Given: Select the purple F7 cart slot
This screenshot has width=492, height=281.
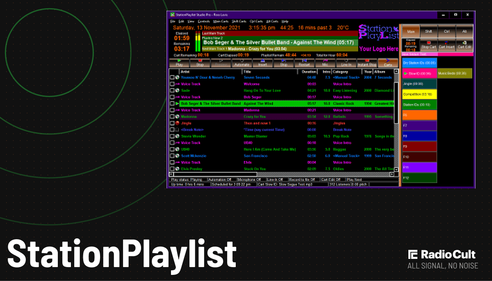Looking at the screenshot, I should [x=419, y=126].
